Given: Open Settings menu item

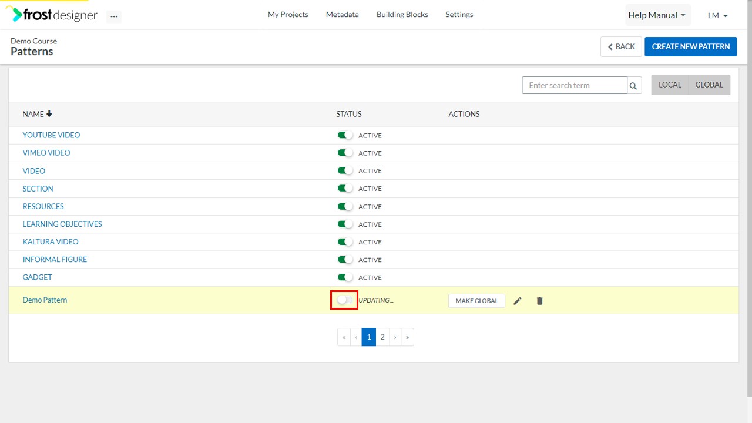Looking at the screenshot, I should [x=459, y=15].
